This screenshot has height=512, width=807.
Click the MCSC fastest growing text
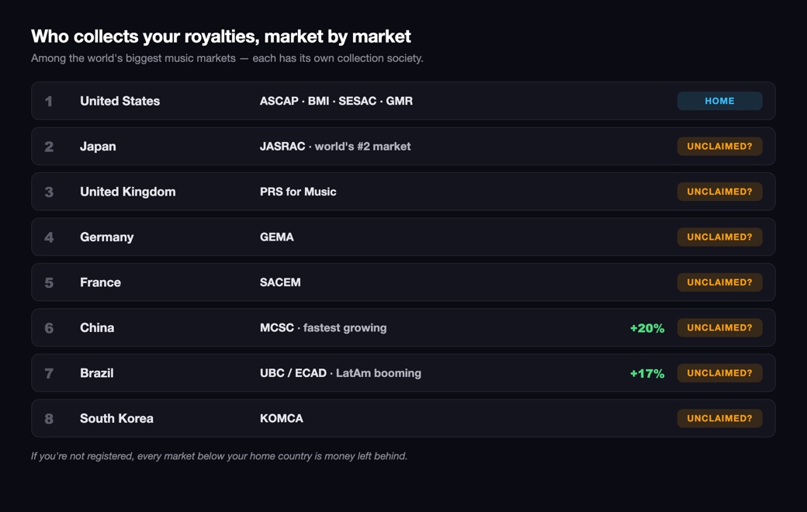tap(324, 328)
